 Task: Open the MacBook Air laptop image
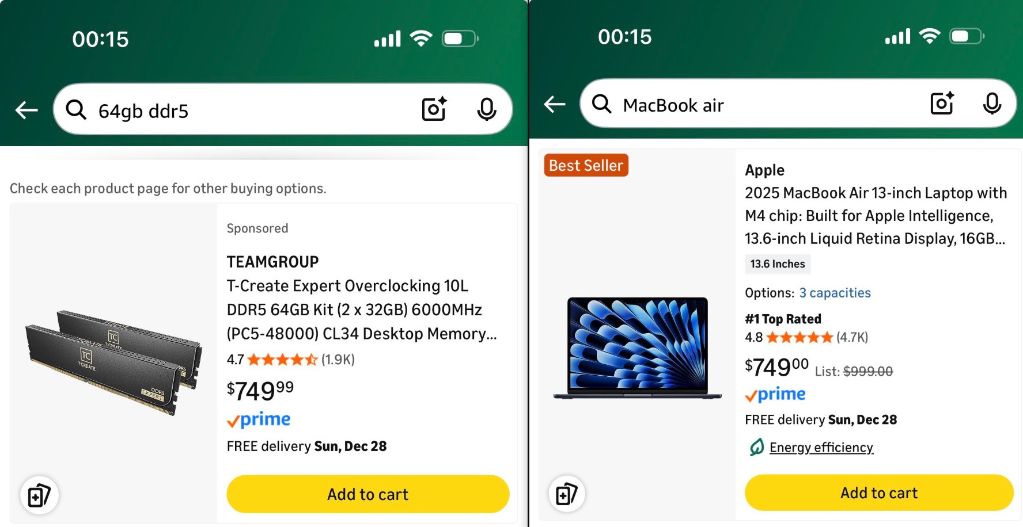(x=637, y=347)
